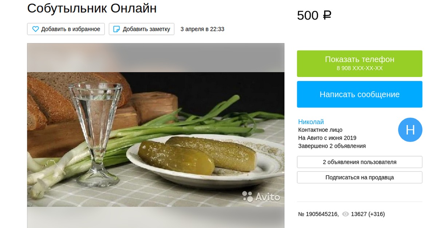View 2 объявления пользователя
The image size is (437, 228).
(359, 162)
